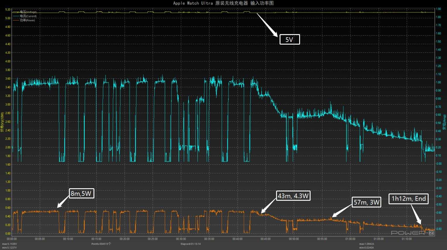Click the max:1.0942A current readout

coord(367,244)
